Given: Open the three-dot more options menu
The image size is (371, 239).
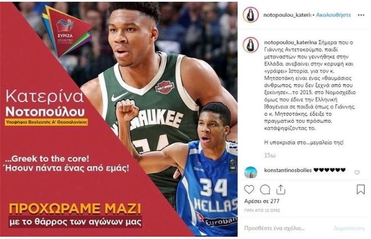Looking at the screenshot, I should tap(361, 15).
